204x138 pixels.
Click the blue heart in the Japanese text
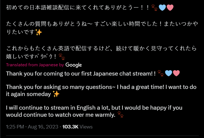162,7
